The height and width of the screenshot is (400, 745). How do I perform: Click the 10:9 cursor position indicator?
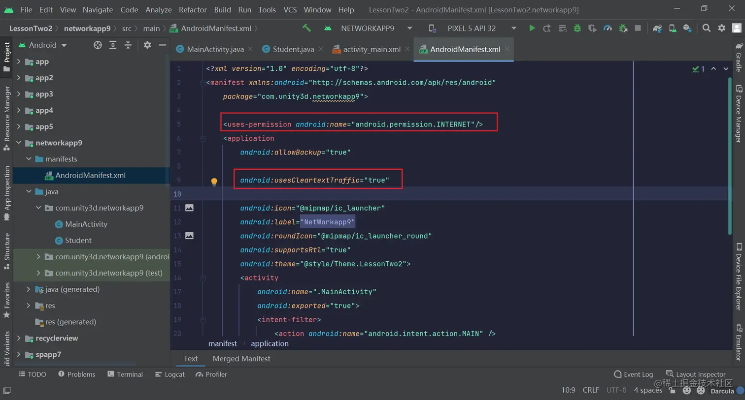[568, 390]
